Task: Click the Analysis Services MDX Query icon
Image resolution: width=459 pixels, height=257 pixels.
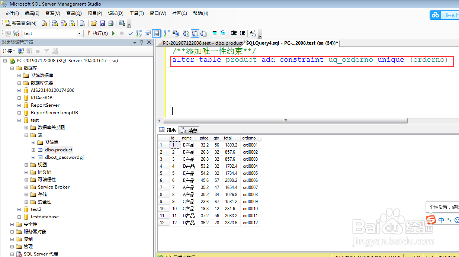Action: coord(55,23)
